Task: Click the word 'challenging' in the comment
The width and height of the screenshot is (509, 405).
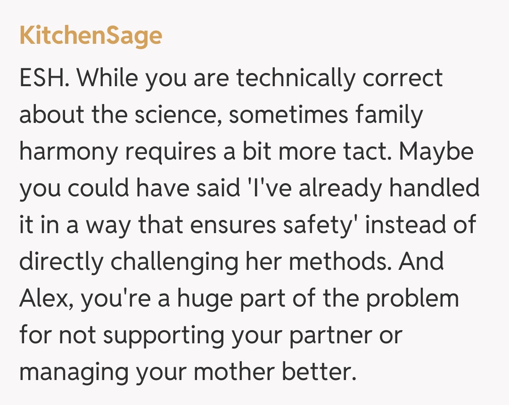Action: pyautogui.click(x=171, y=261)
